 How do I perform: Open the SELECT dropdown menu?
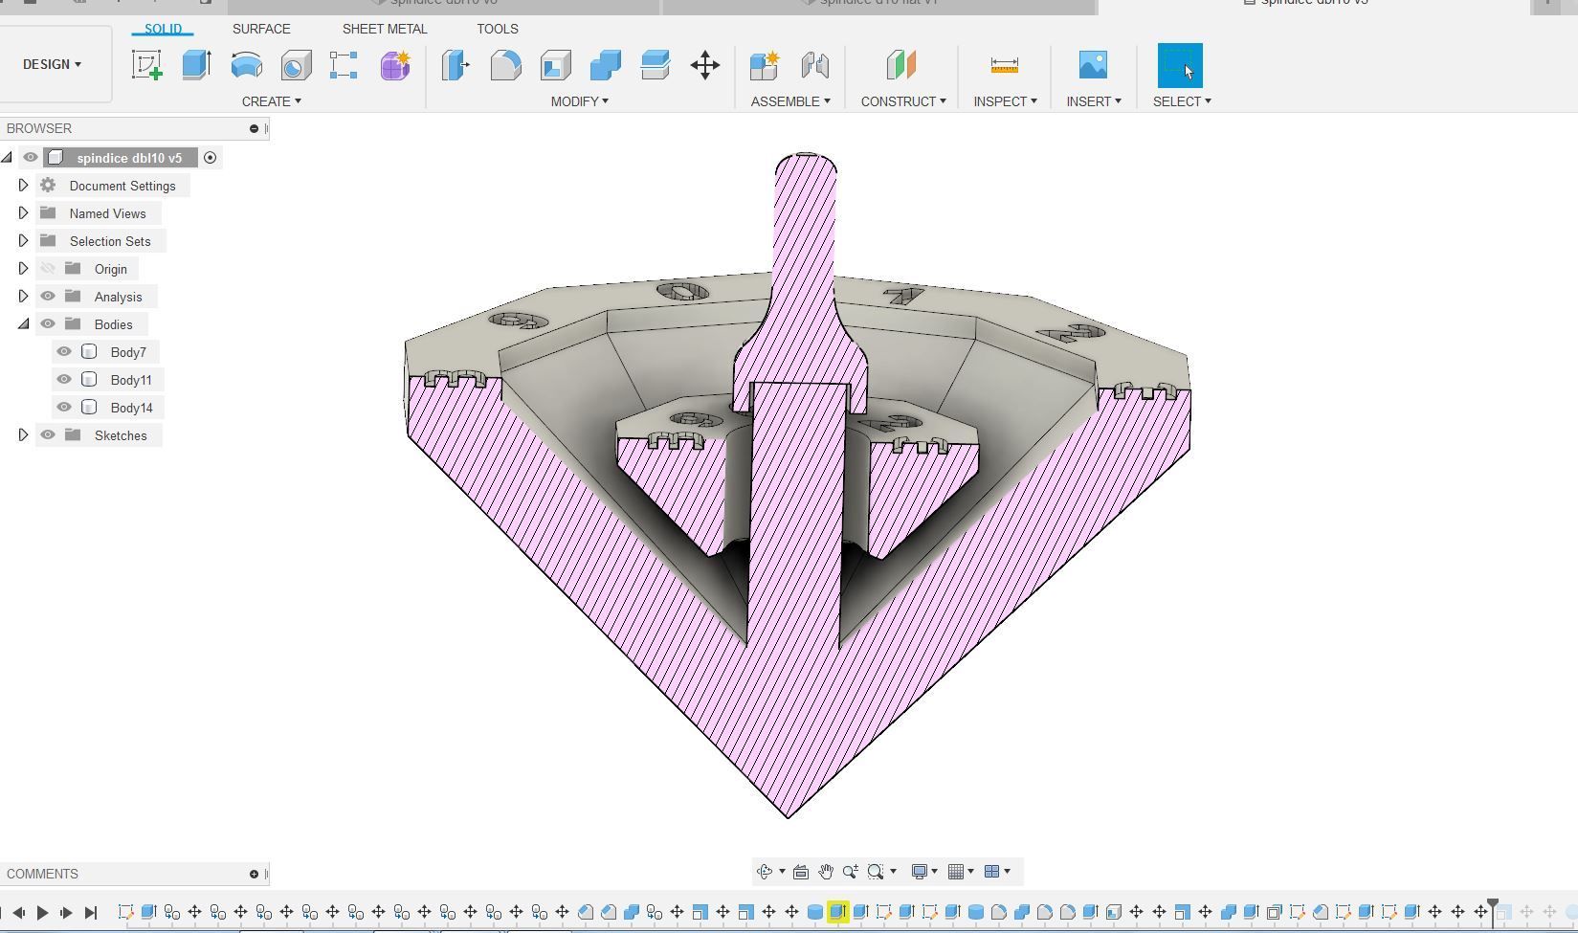coord(1182,101)
